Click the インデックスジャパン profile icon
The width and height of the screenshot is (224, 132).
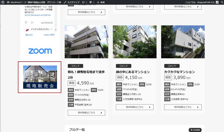tap(27, 30)
